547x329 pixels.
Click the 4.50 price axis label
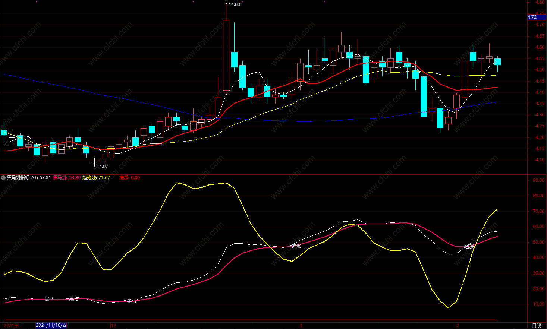[x=540, y=70]
